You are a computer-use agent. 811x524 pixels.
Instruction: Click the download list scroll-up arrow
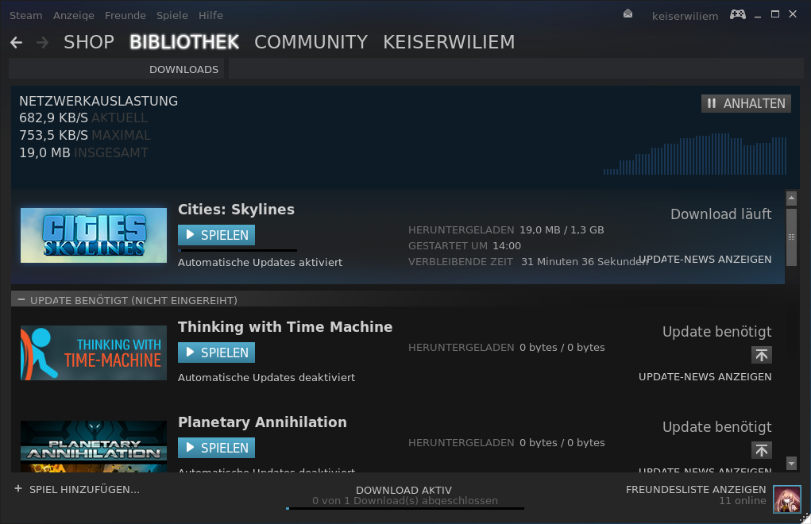pyautogui.click(x=791, y=198)
